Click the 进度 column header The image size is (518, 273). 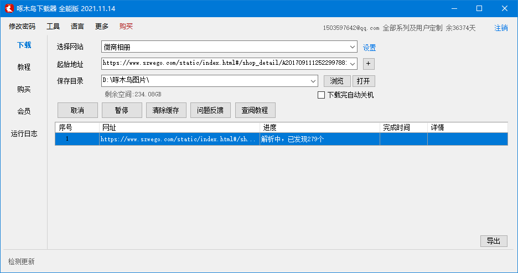pos(320,127)
